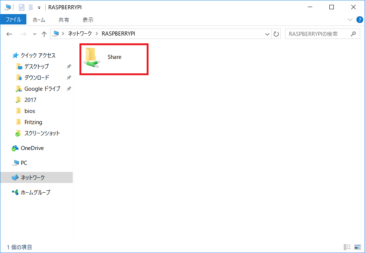
Task: Click the search magnifier icon
Action: point(353,34)
